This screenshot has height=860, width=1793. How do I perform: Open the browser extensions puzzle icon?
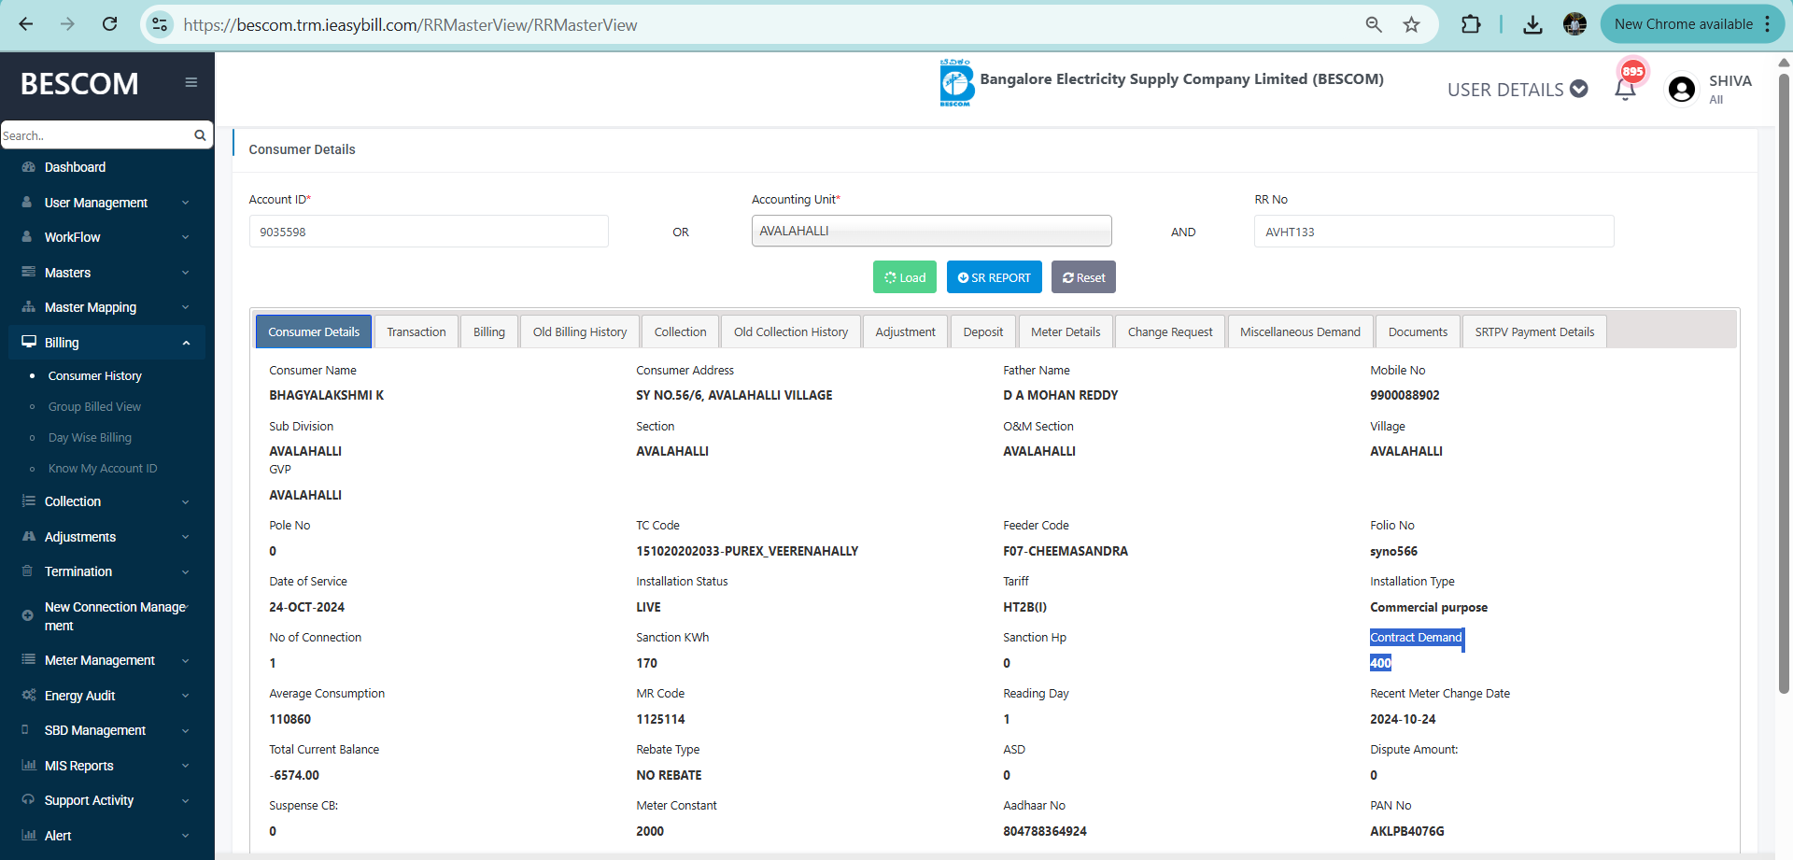click(x=1471, y=25)
